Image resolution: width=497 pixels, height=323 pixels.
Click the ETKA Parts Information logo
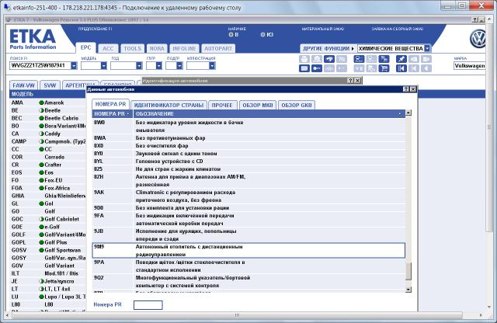tap(33, 40)
